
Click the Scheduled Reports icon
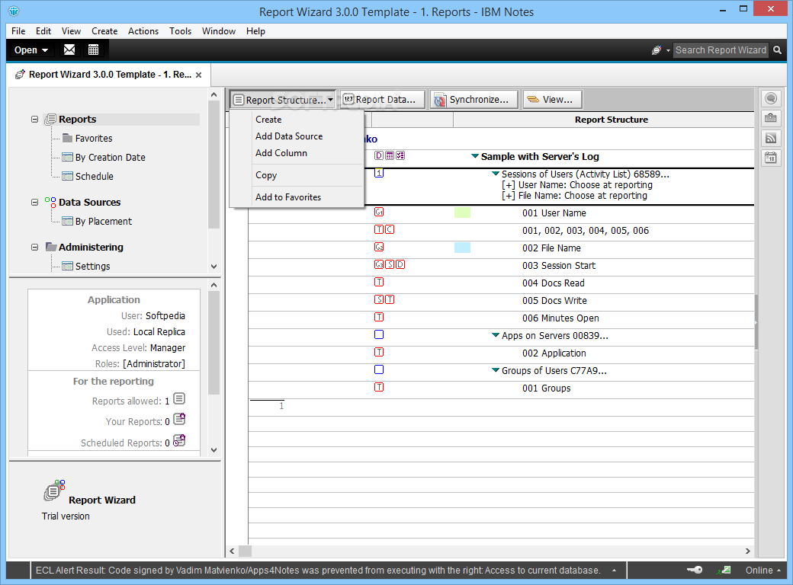pyautogui.click(x=179, y=440)
